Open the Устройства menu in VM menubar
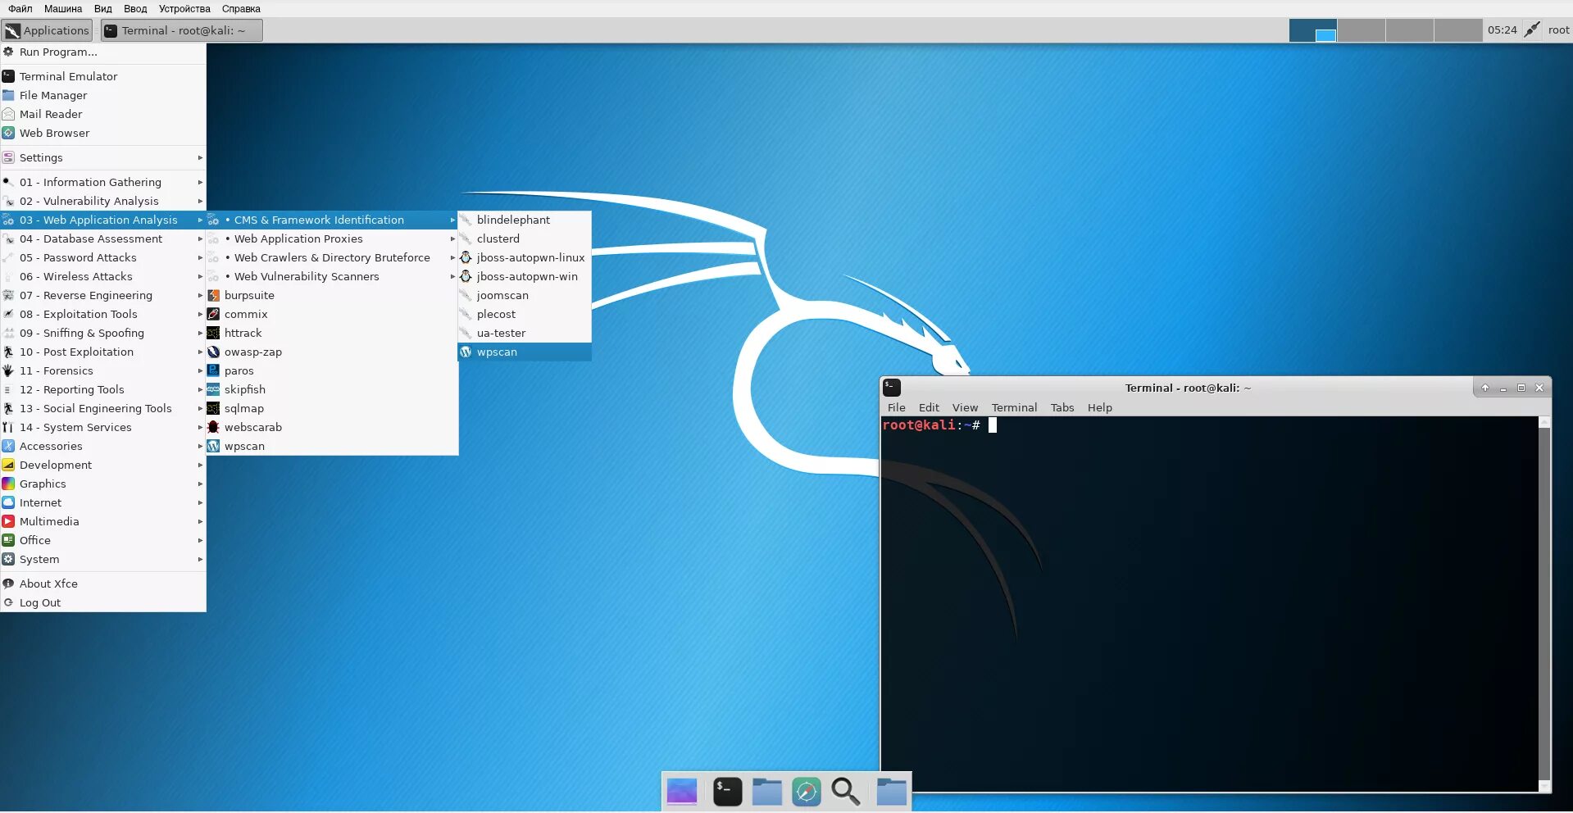1573x813 pixels. coord(184,9)
